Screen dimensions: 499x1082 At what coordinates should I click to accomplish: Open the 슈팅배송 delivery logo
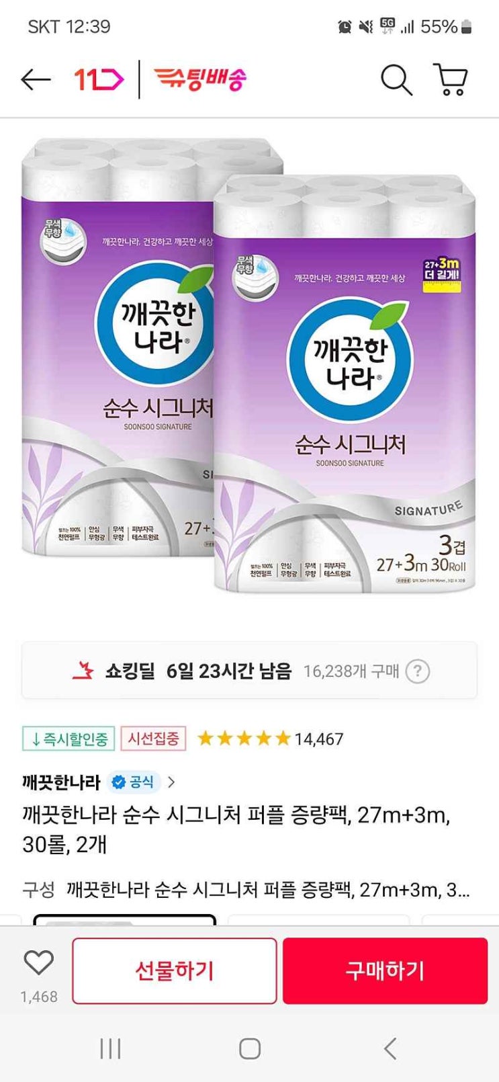coord(200,79)
